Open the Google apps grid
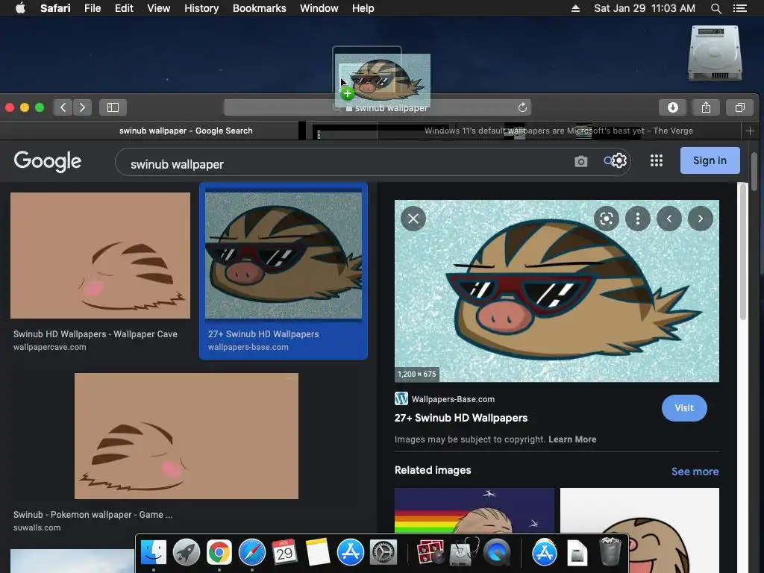The width and height of the screenshot is (764, 573). 657,160
